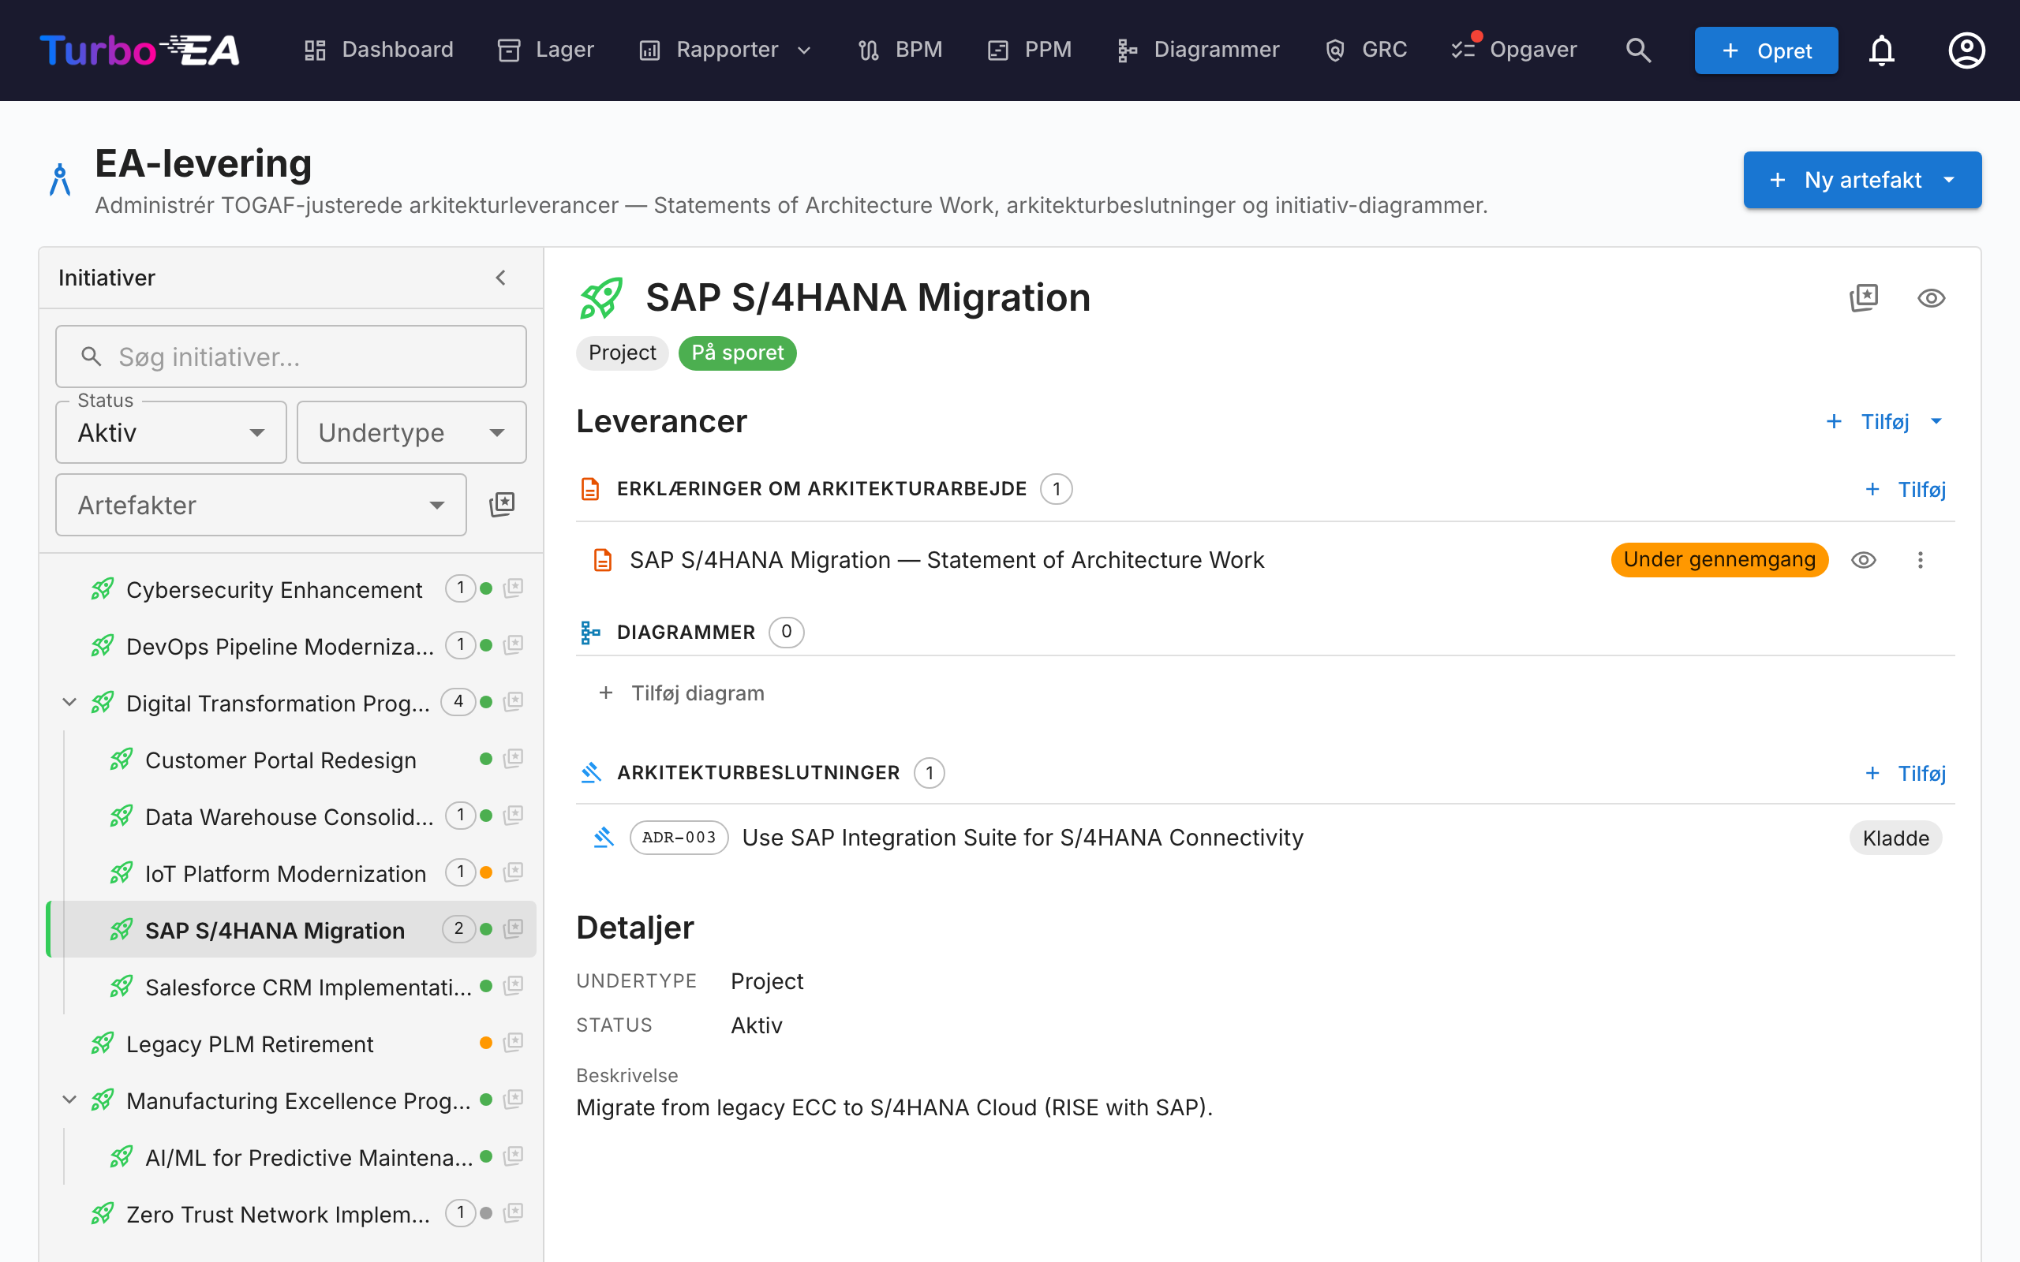Open the Undertype dropdown
The image size is (2020, 1262).
pos(412,432)
